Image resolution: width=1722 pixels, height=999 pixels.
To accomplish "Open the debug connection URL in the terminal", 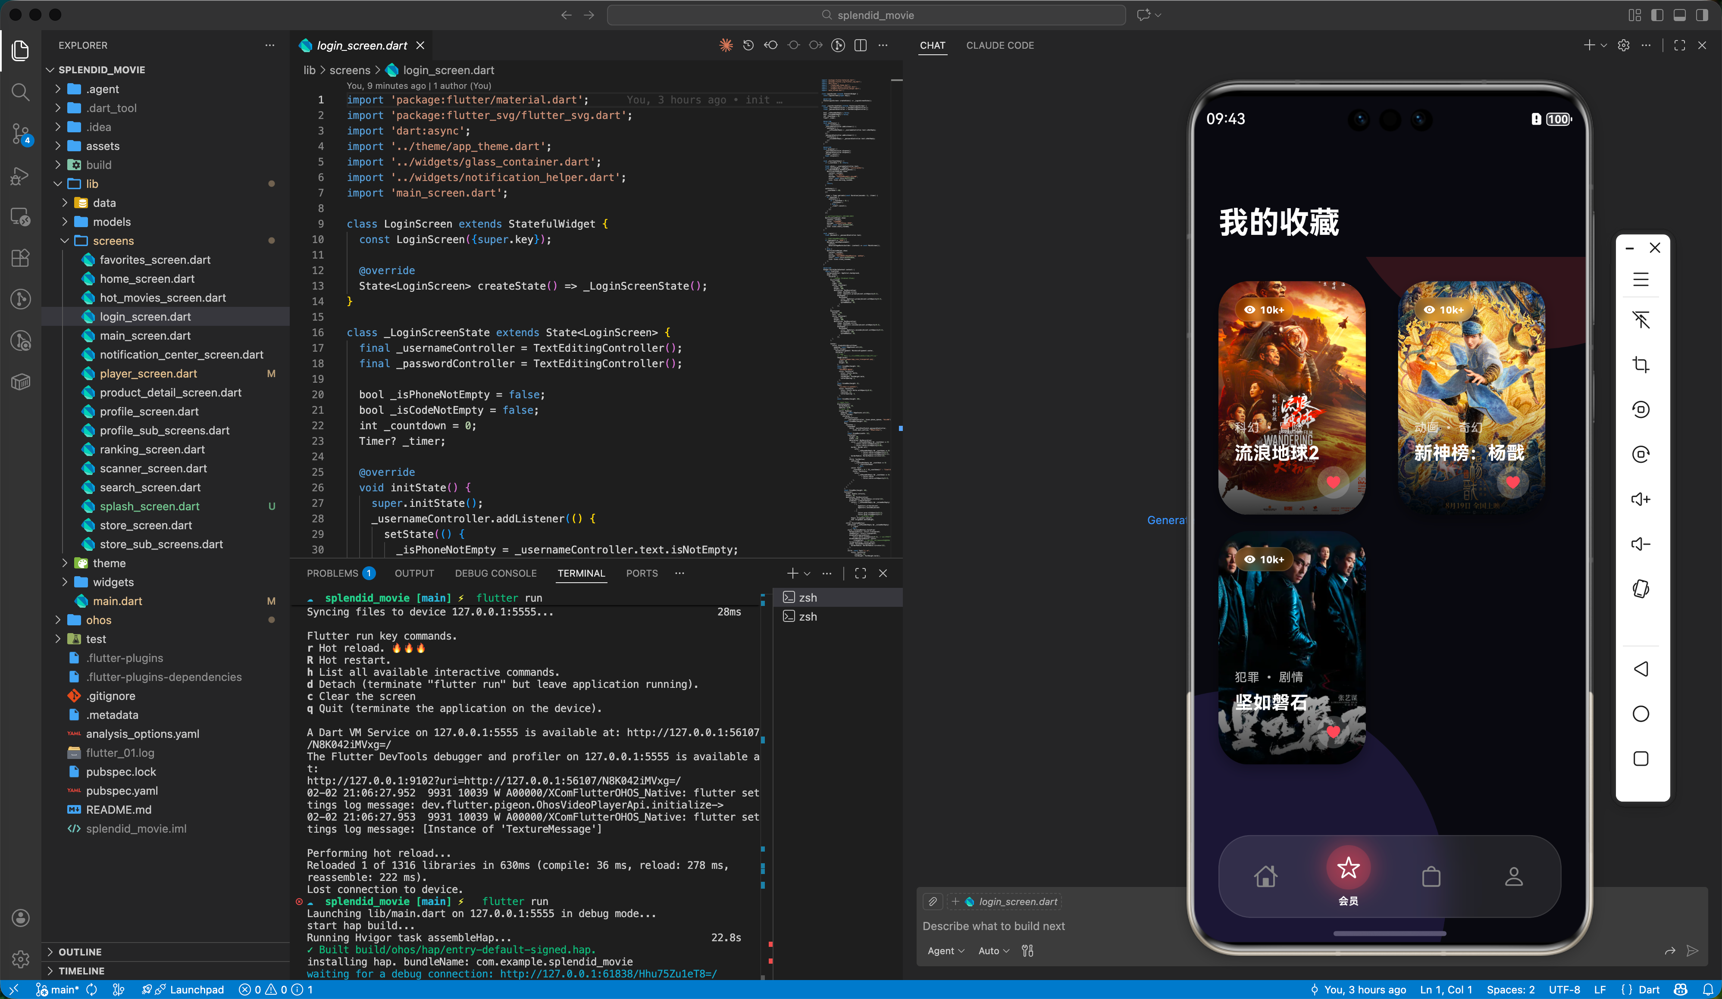I will [608, 974].
